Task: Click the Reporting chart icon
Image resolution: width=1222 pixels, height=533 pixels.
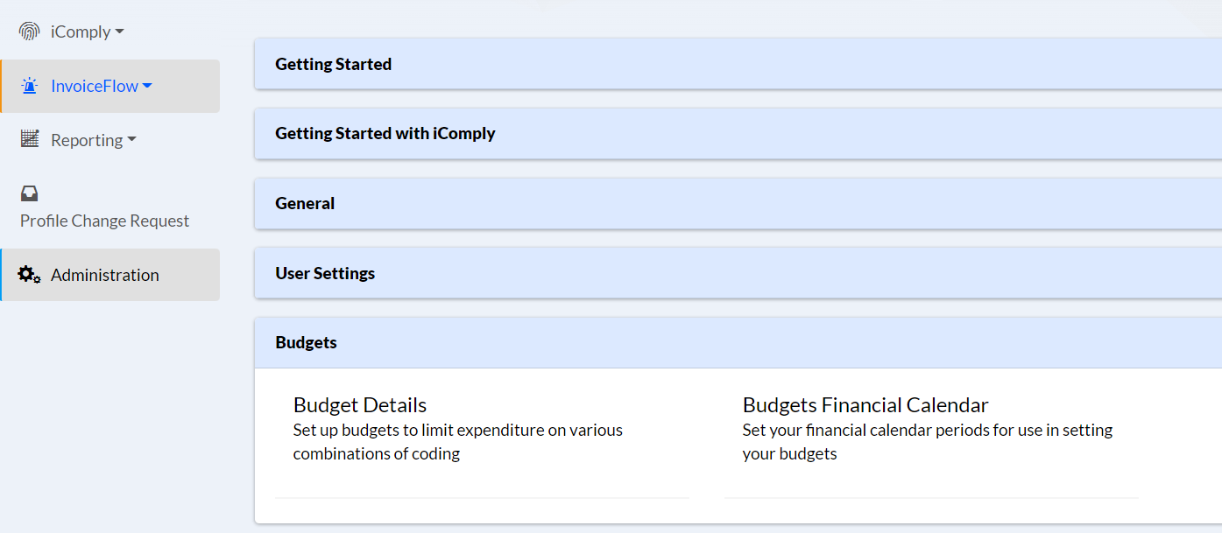Action: (x=30, y=138)
